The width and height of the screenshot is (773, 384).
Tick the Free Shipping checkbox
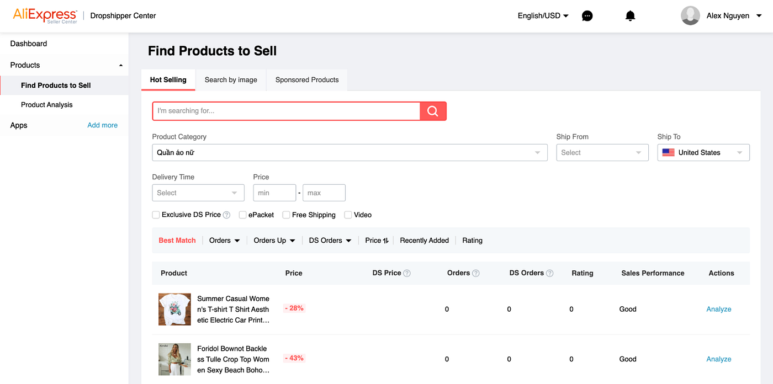coord(287,215)
